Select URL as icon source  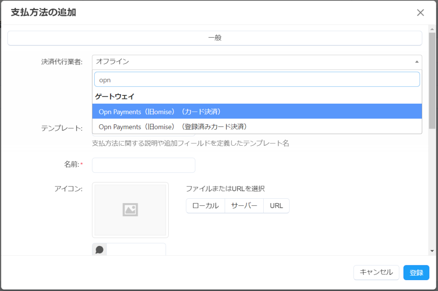[276, 206]
